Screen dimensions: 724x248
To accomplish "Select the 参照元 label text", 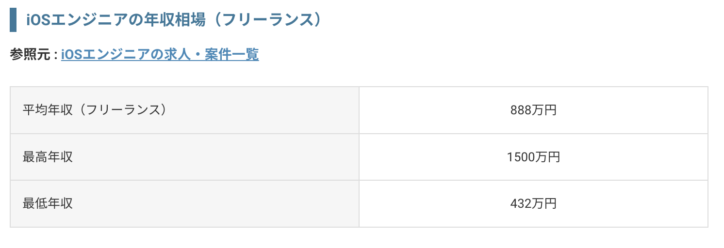I will (x=30, y=55).
